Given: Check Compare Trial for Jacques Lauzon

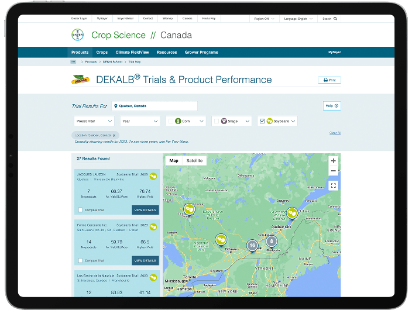Looking at the screenshot, I should (x=80, y=210).
